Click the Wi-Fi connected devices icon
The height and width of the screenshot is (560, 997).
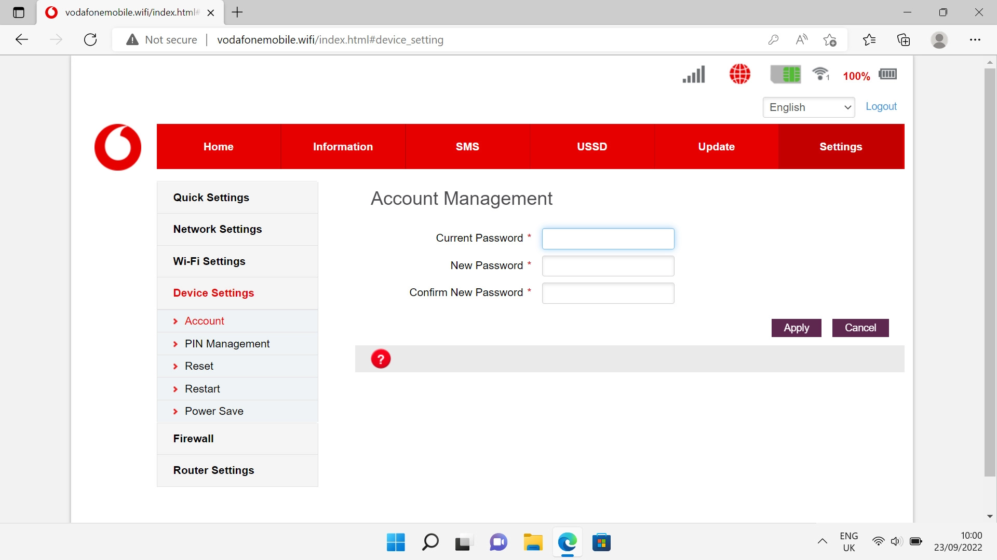tap(821, 74)
